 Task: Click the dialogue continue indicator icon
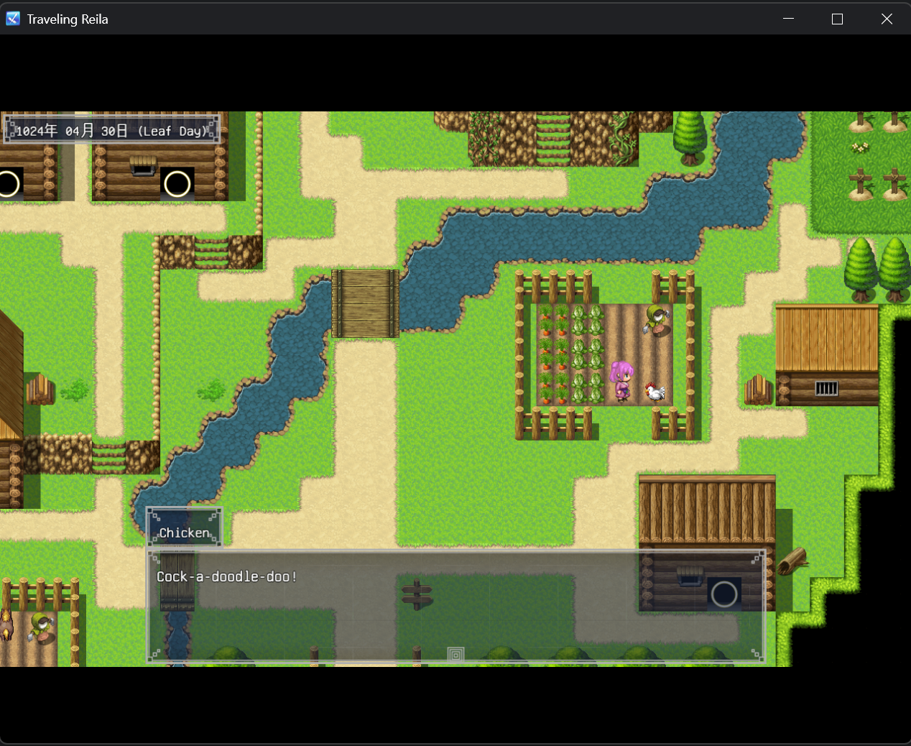point(455,654)
